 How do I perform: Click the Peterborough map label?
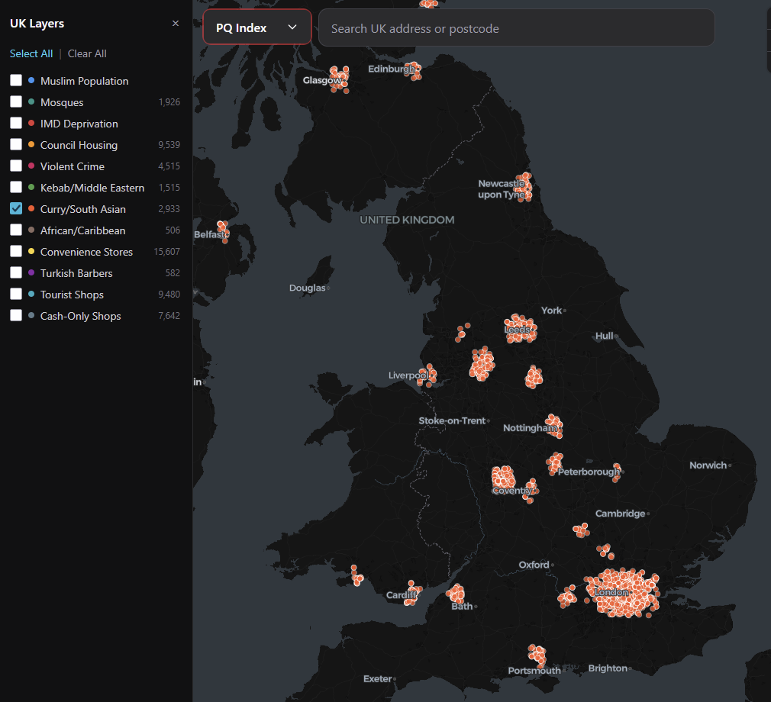coord(589,472)
